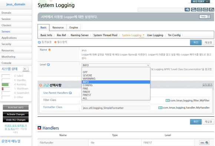Open the Clusters sidebar item

[x=16, y=25]
